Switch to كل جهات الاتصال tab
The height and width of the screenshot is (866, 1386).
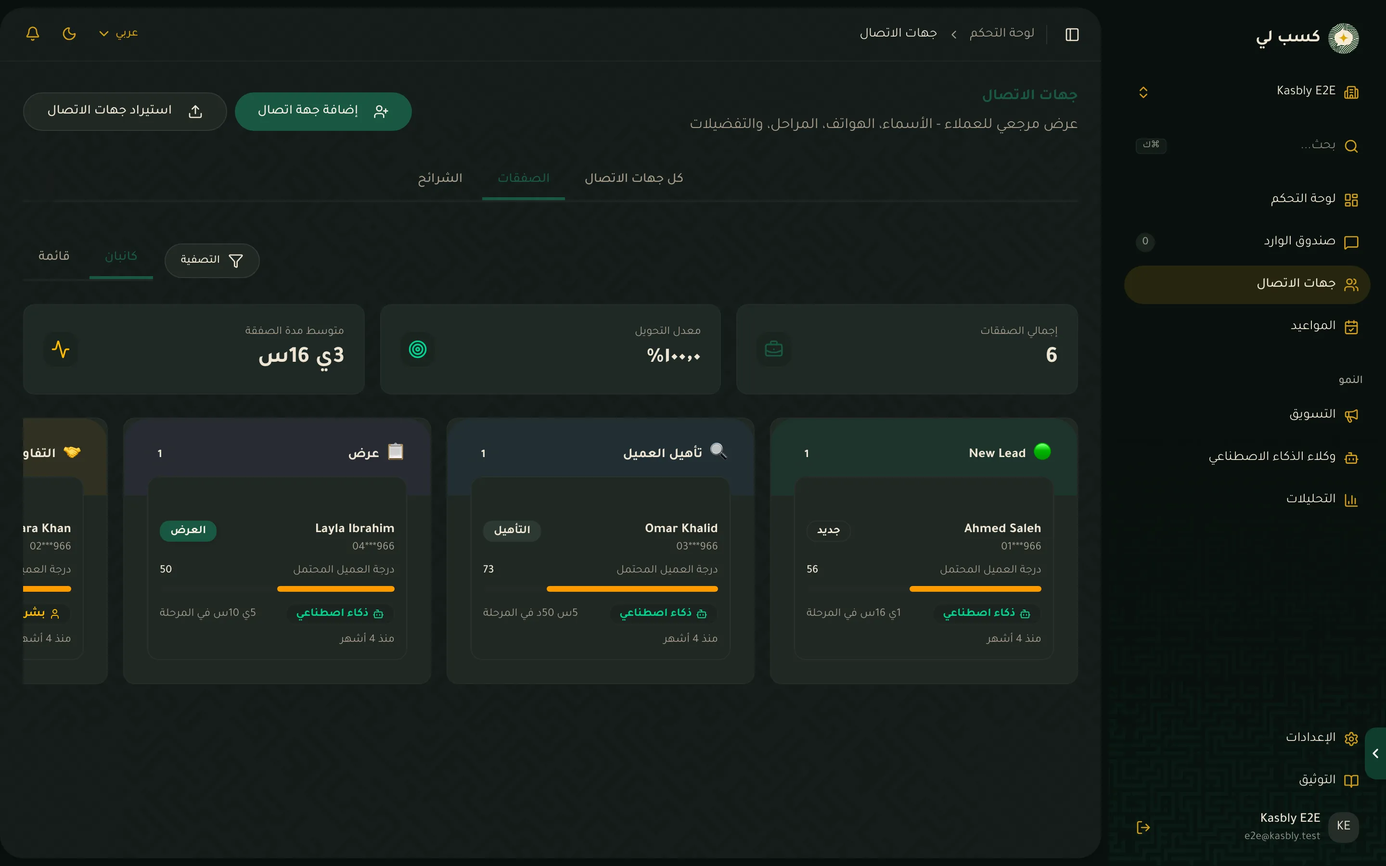tap(633, 178)
